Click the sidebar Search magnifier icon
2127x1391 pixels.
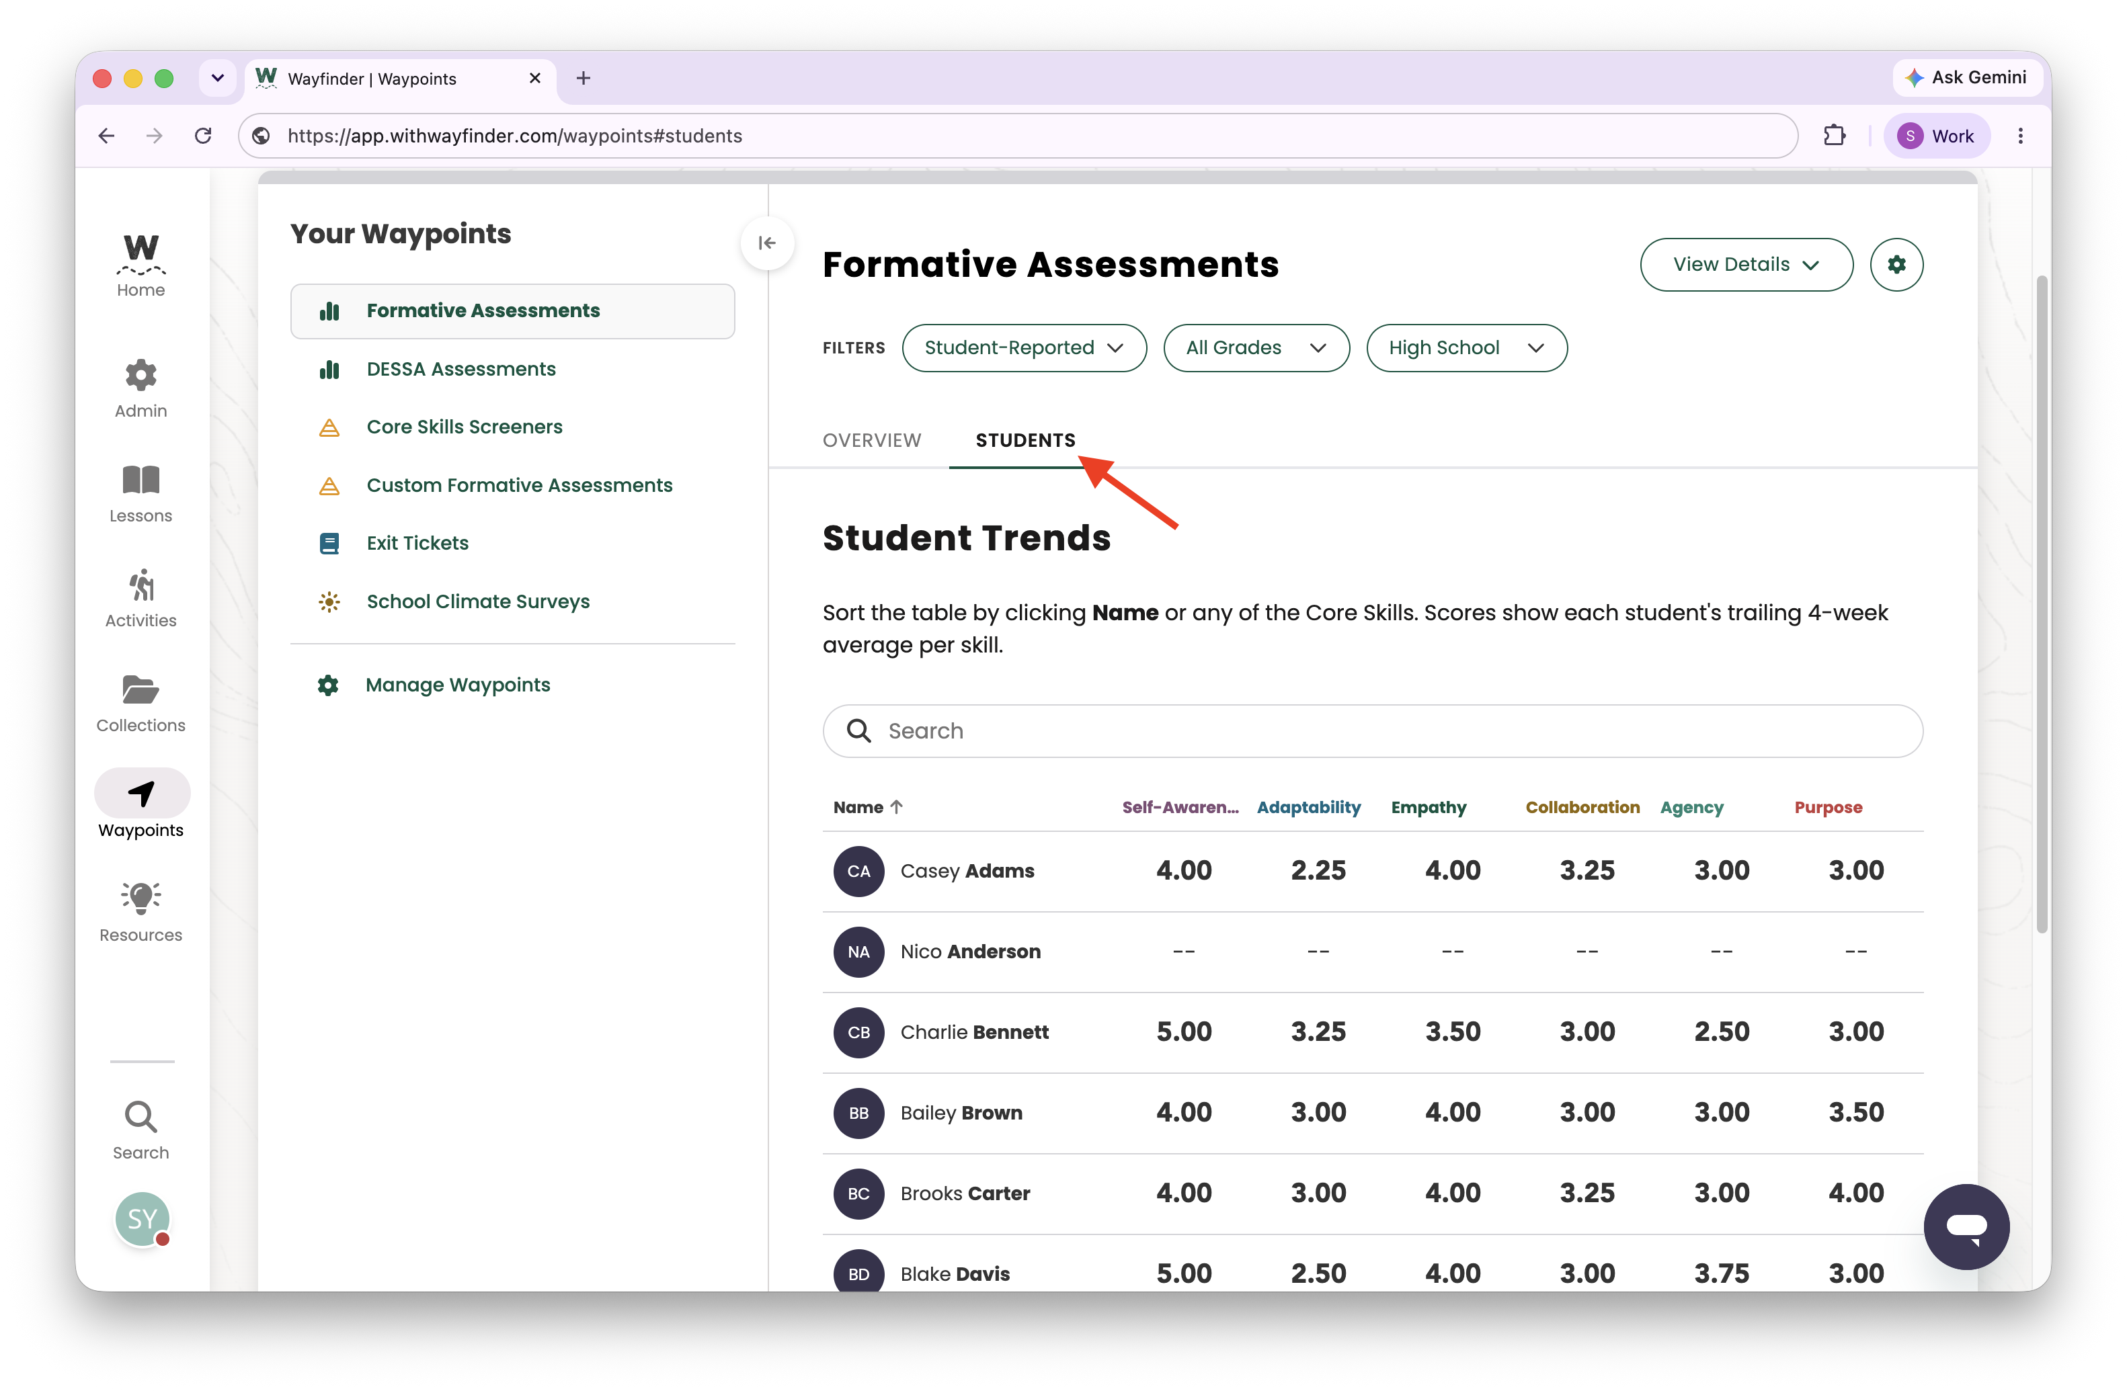pos(141,1116)
